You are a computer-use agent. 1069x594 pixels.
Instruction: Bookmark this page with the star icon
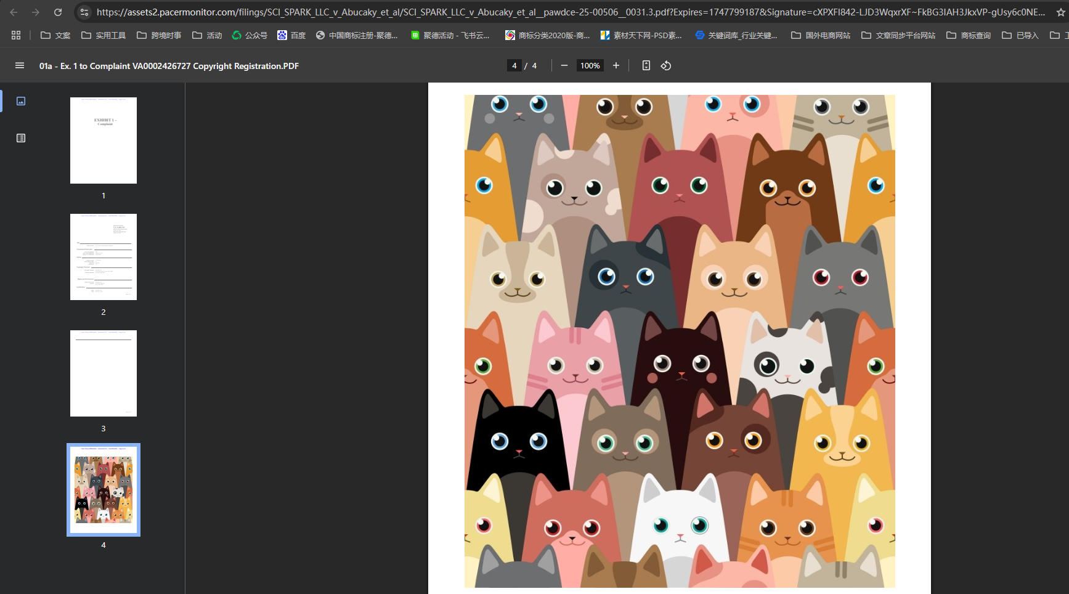click(1060, 12)
